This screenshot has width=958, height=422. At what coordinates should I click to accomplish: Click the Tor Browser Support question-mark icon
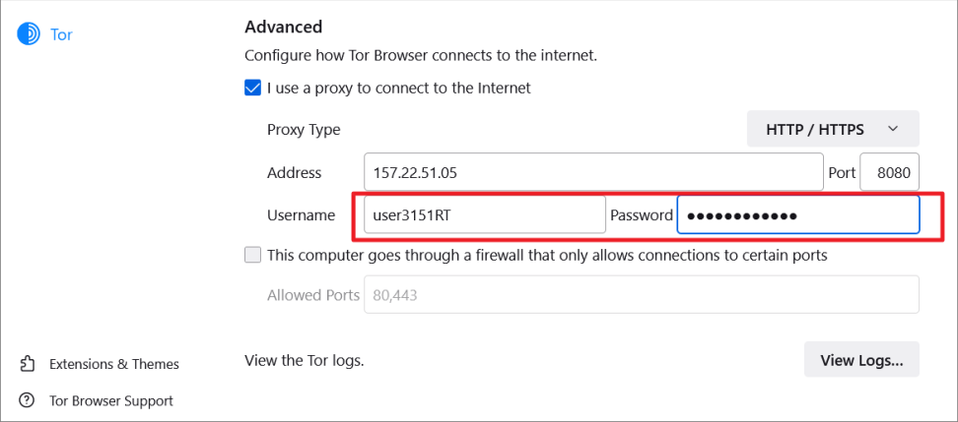(28, 400)
